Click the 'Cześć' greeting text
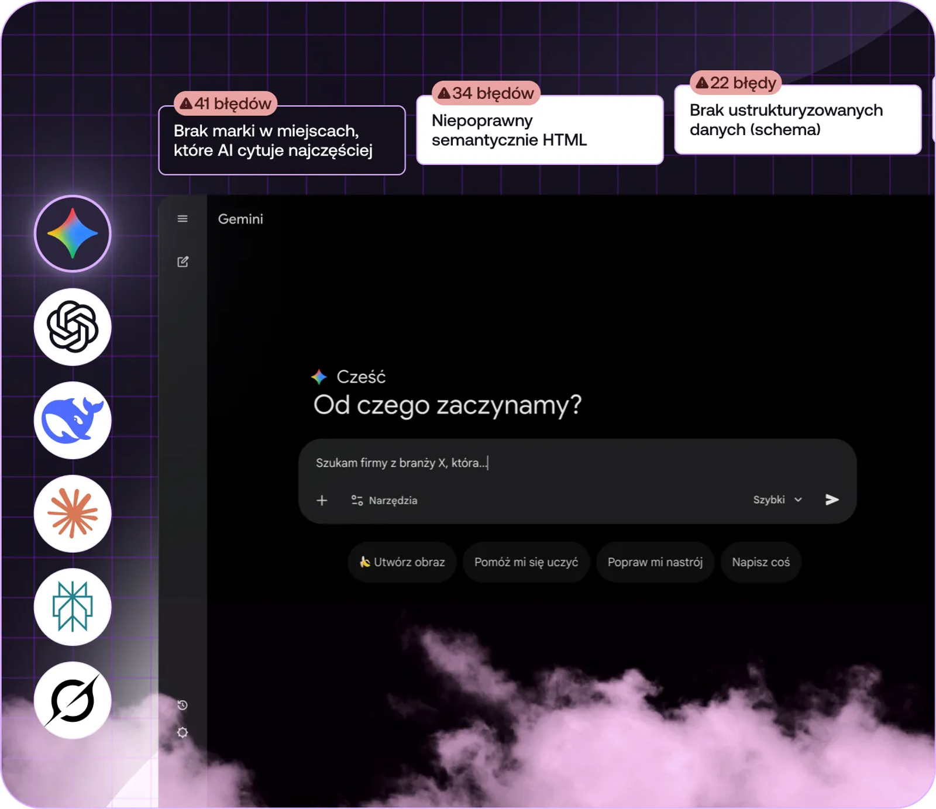 [361, 377]
